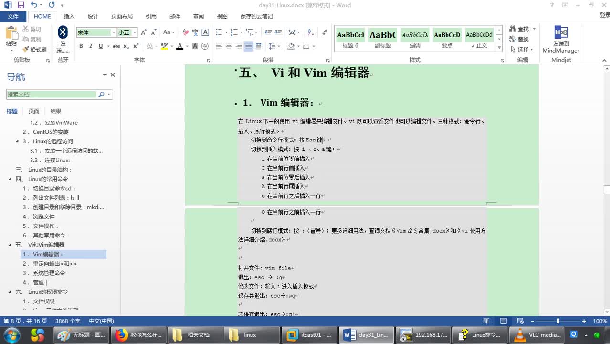This screenshot has height=344, width=610.
Task: Open the phonetic guide (wén) icon
Action: (x=195, y=32)
